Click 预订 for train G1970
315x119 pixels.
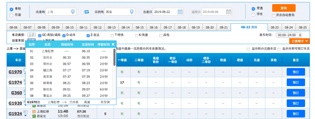click(296, 72)
